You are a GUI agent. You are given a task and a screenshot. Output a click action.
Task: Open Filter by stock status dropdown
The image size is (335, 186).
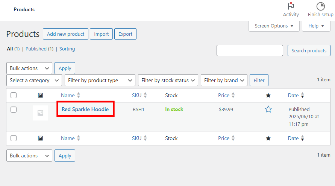pyautogui.click(x=168, y=80)
